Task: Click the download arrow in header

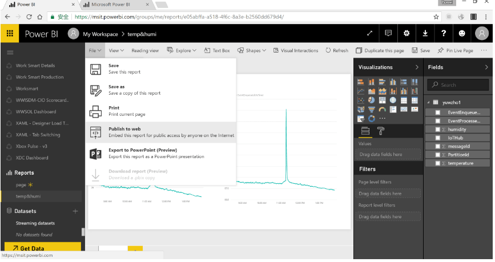Action: pos(425,33)
